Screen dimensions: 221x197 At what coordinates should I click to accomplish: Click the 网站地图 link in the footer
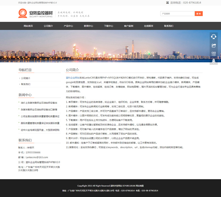(x=140, y=186)
